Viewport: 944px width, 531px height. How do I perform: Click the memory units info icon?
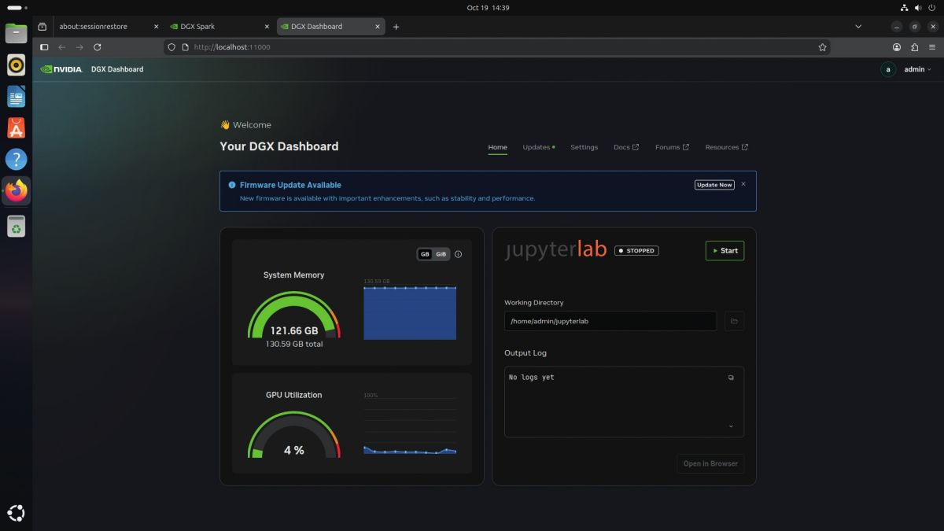(459, 254)
